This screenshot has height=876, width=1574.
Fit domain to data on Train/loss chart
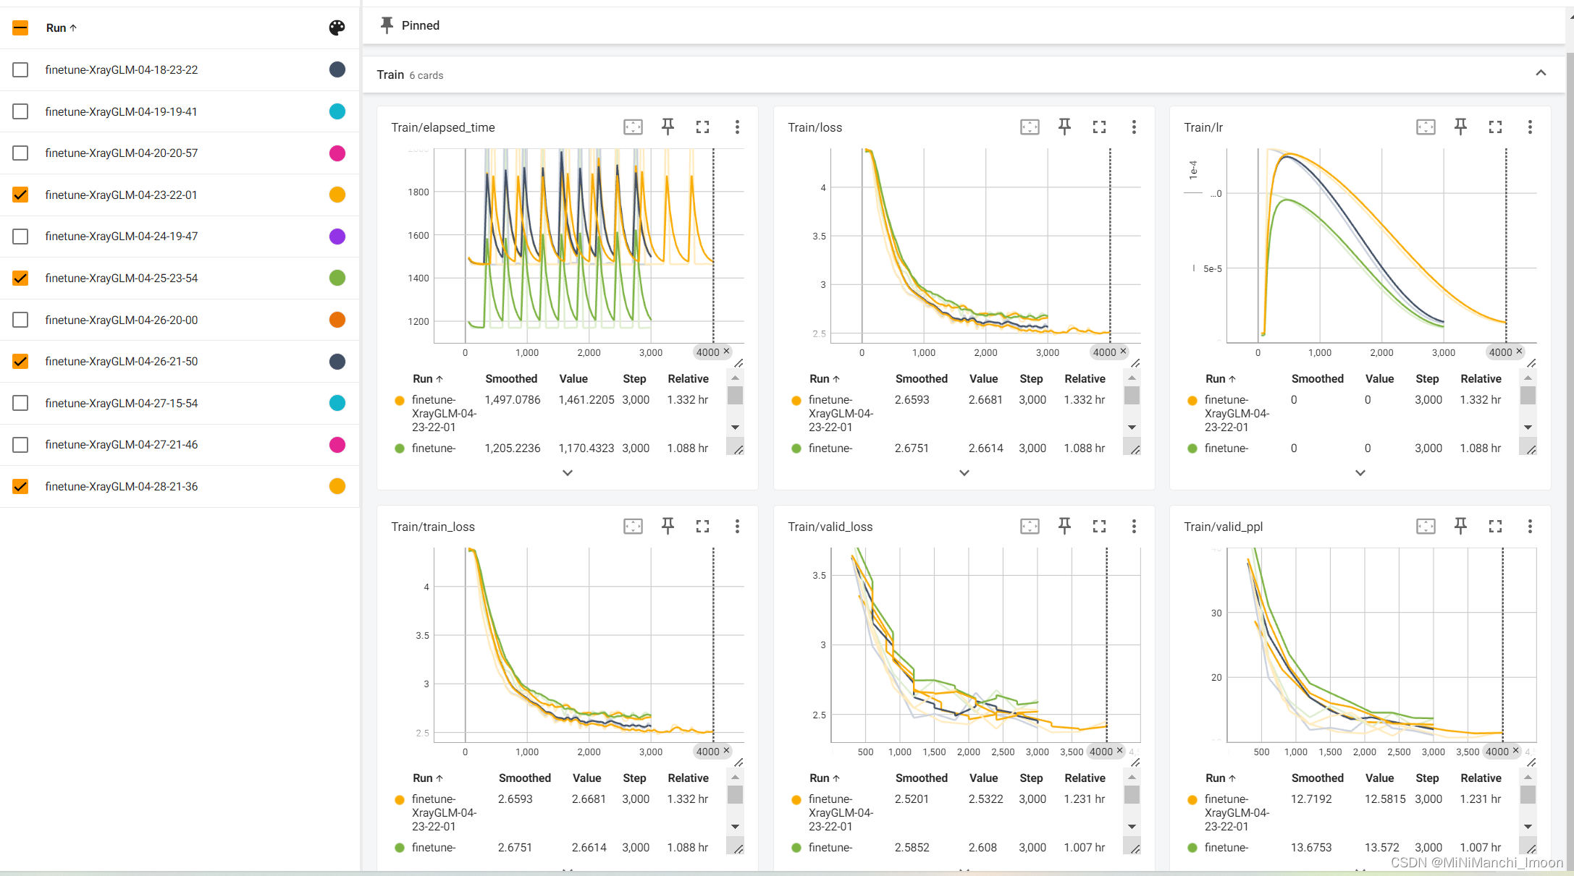(1030, 127)
